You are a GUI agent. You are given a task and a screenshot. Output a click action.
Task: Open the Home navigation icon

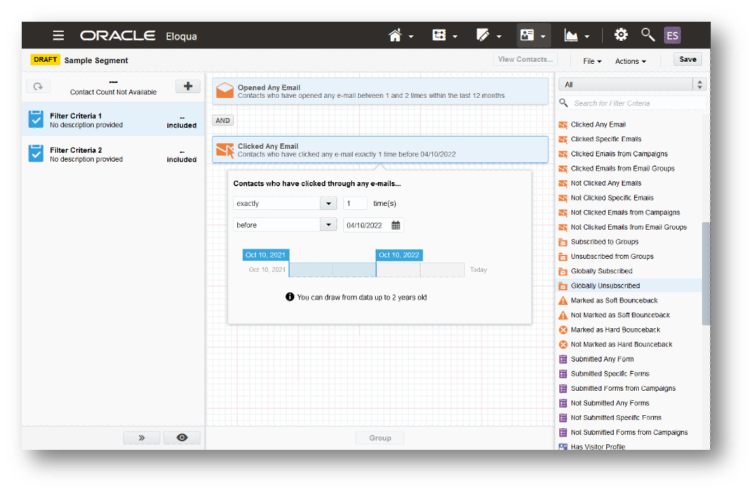pyautogui.click(x=397, y=35)
